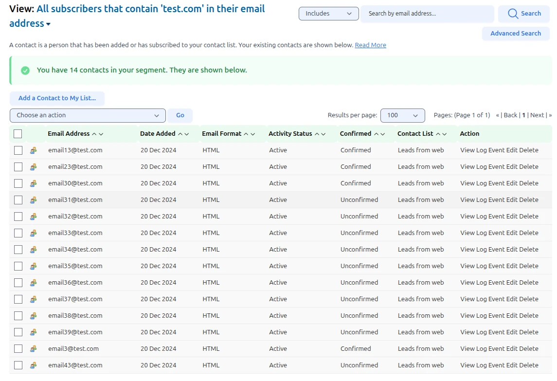Click the contact icon next to email43@test.com
Image resolution: width=557 pixels, height=381 pixels.
pyautogui.click(x=34, y=365)
